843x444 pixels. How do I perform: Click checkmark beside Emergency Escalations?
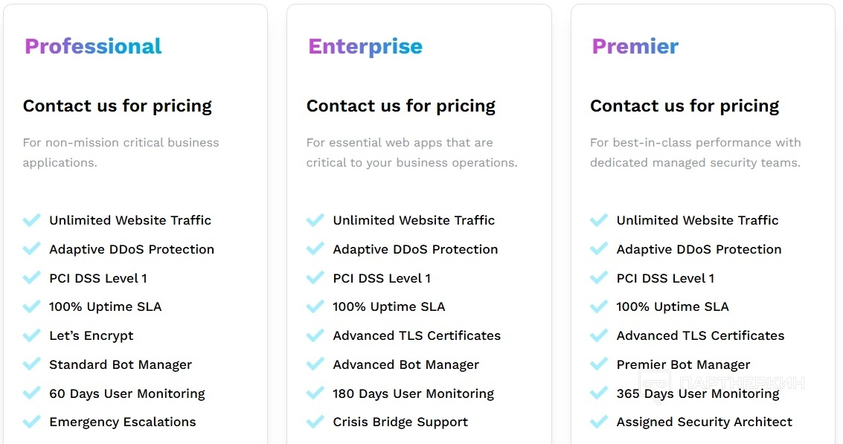pyautogui.click(x=31, y=422)
